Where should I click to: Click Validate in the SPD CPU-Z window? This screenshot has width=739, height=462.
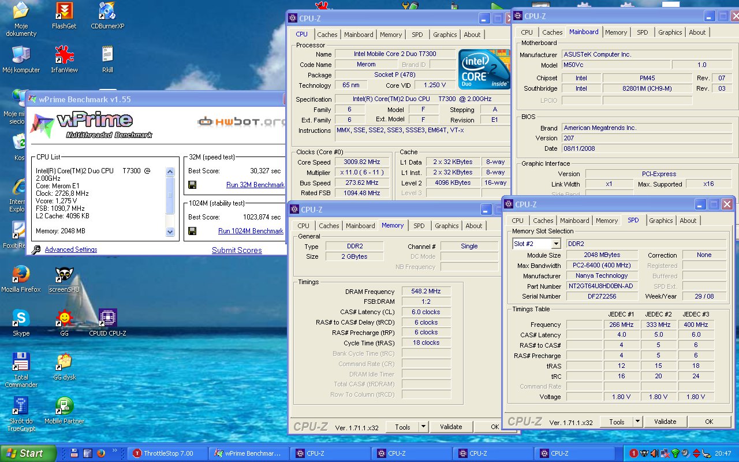[665, 422]
